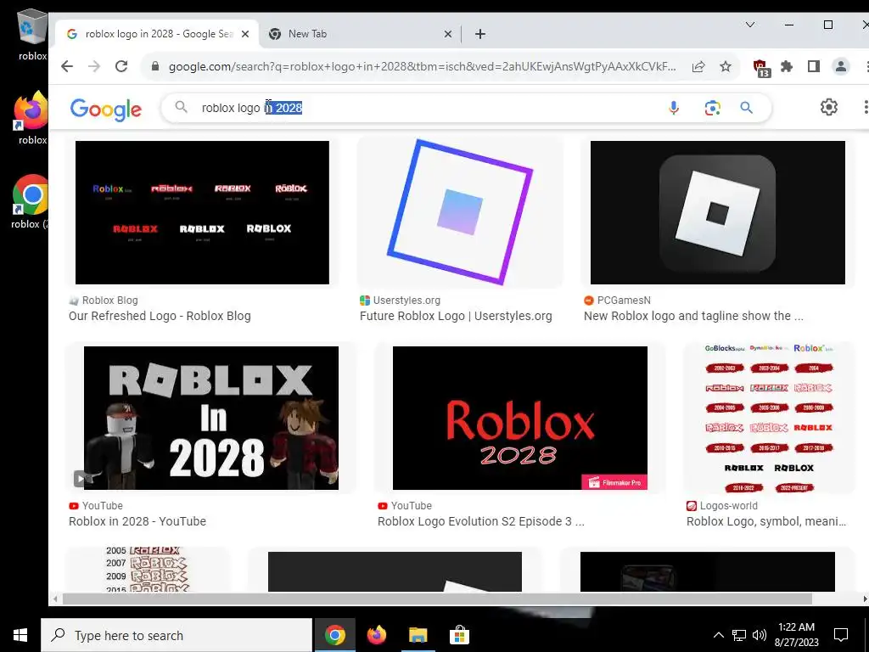Search by image with Google Lens

[x=712, y=108]
